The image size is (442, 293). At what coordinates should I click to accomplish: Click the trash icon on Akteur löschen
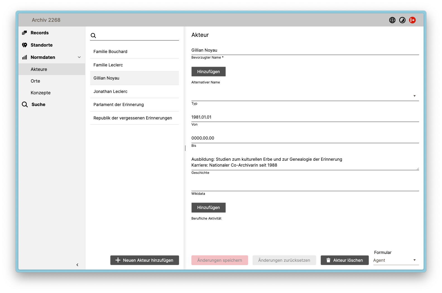click(x=328, y=260)
